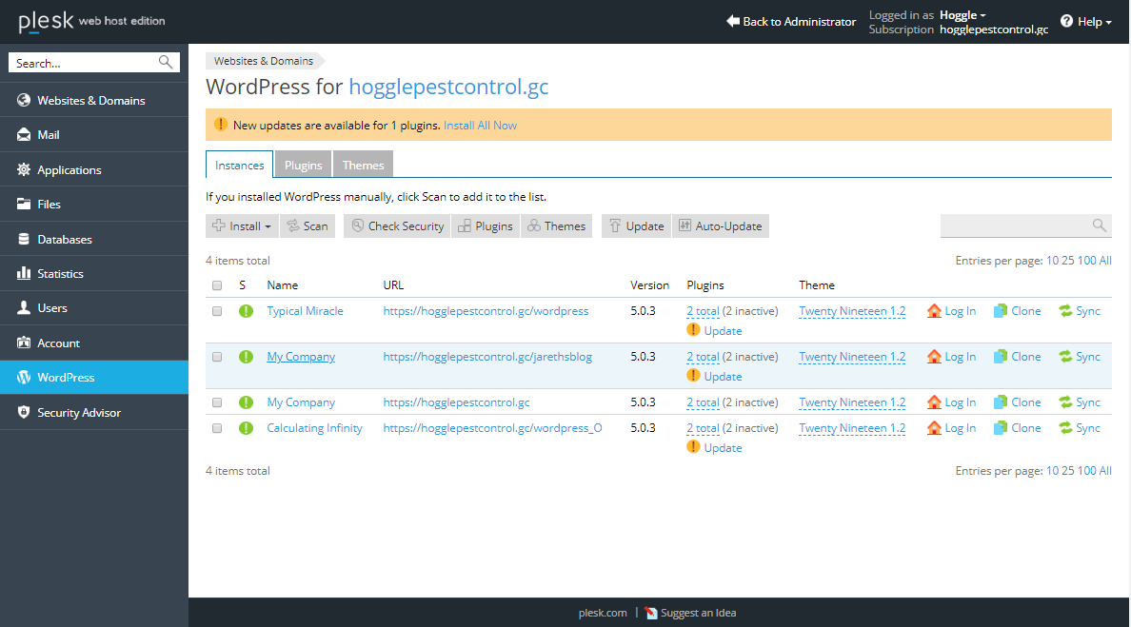Check the Typical Miracle row checkbox
This screenshot has height=627, width=1131.
tap(217, 311)
